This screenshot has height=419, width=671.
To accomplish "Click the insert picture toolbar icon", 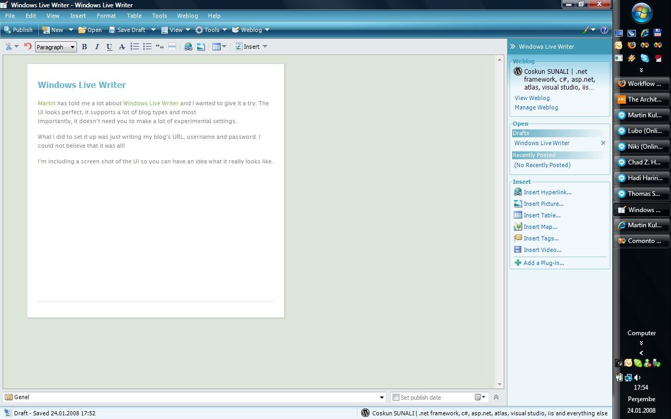I will [x=201, y=47].
